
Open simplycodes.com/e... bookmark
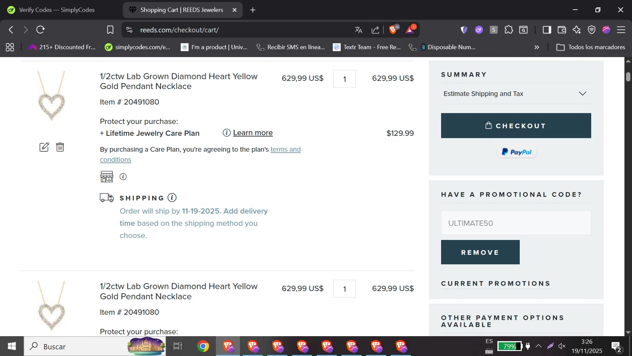point(138,47)
